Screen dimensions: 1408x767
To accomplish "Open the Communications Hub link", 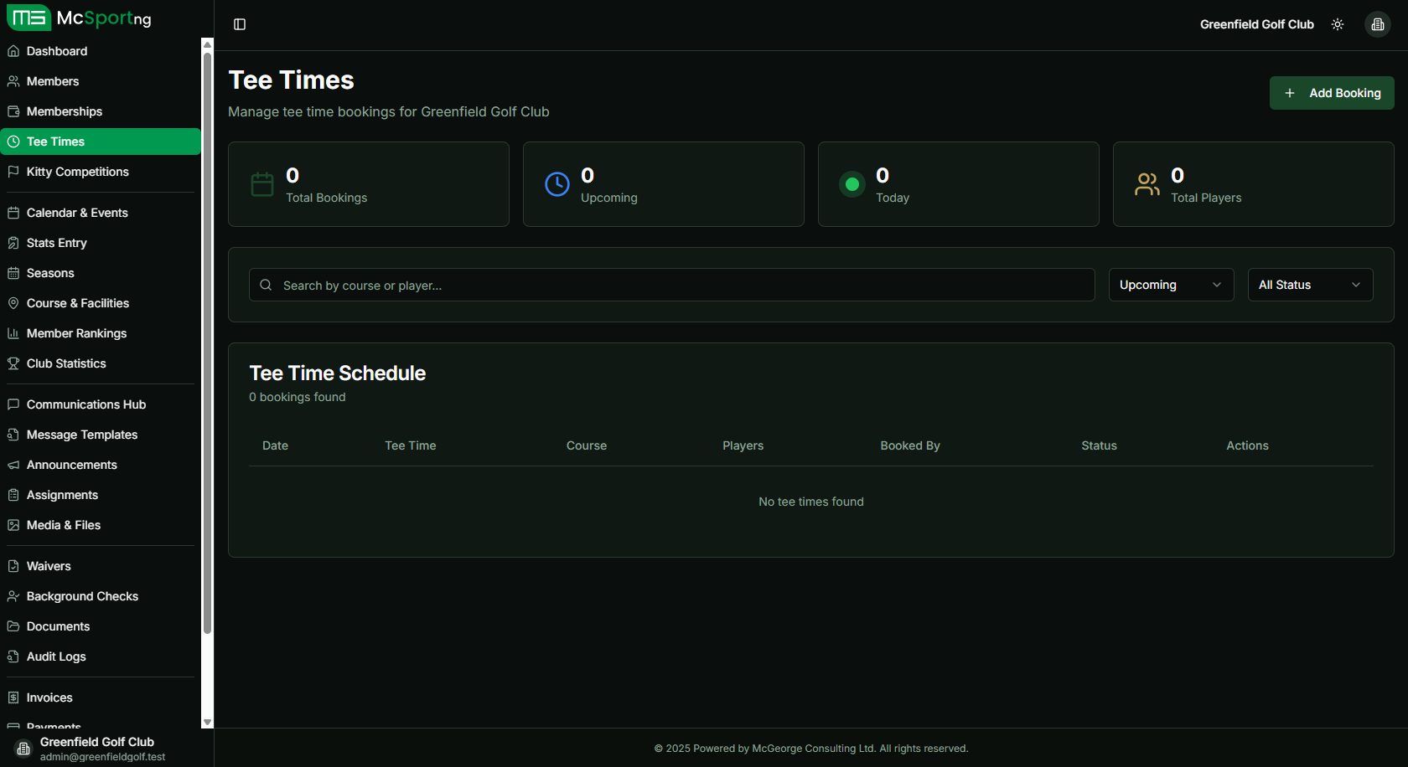I will (86, 404).
